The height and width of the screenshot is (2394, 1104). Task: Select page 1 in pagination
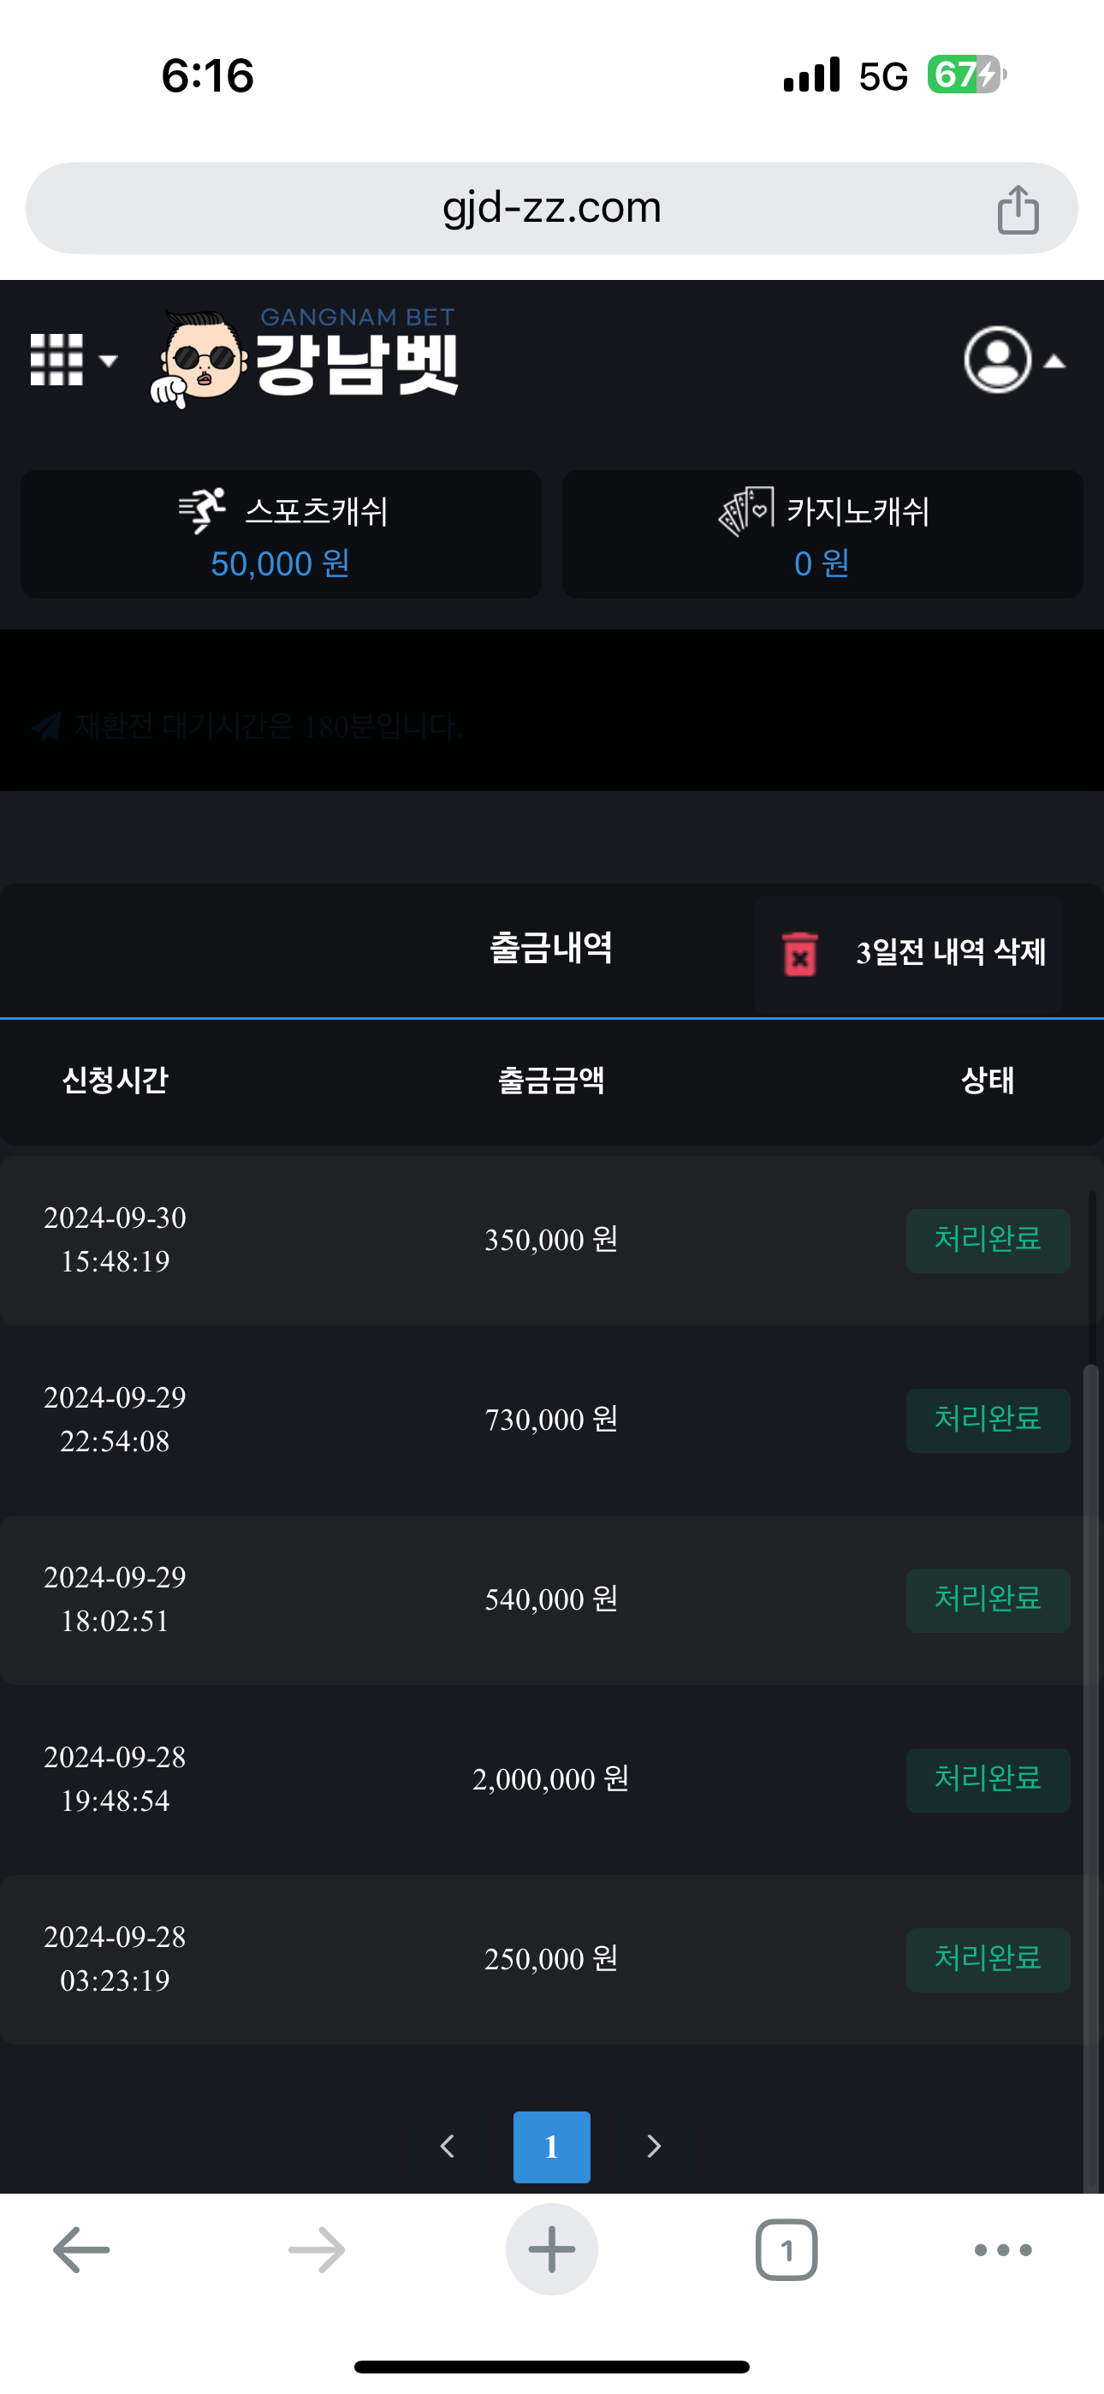[551, 2146]
